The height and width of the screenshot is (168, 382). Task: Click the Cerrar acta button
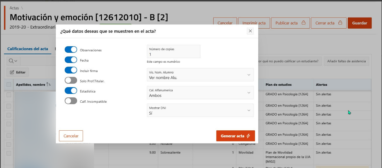point(329,23)
